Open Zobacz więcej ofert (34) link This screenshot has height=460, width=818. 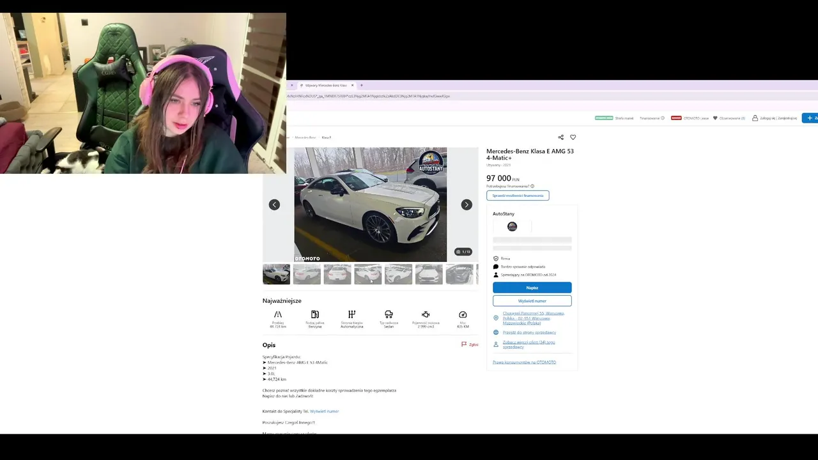pyautogui.click(x=529, y=344)
